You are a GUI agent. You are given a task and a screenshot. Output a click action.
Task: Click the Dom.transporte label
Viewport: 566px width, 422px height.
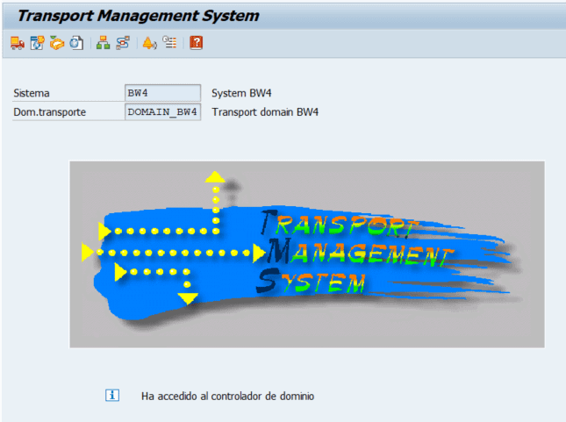pos(49,112)
